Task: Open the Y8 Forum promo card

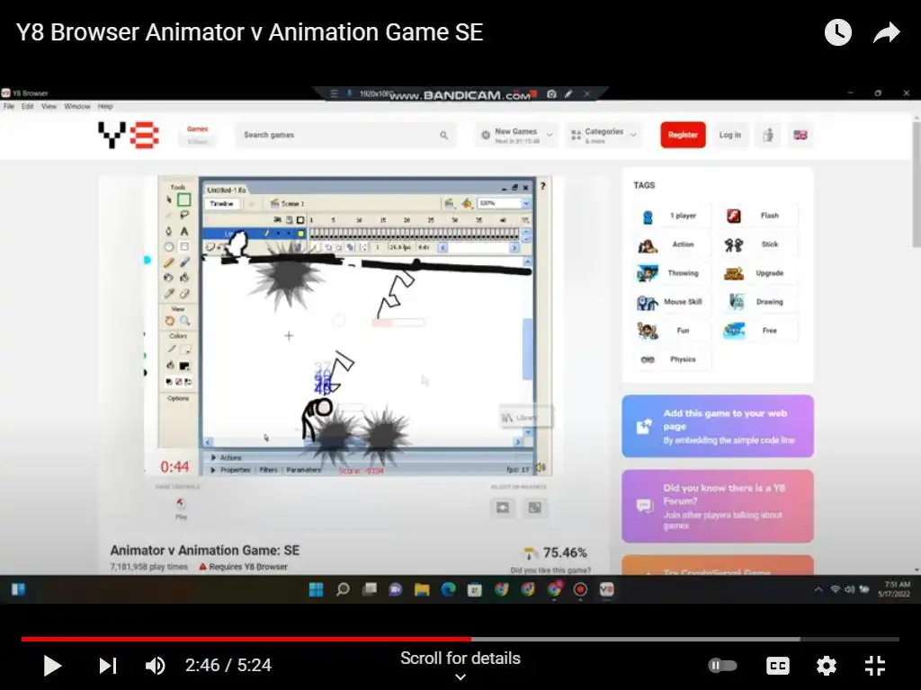Action: pyautogui.click(x=718, y=506)
